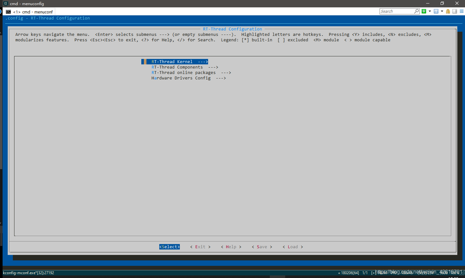Click the '.config - RT-Thread Configuration' header text

click(x=48, y=18)
